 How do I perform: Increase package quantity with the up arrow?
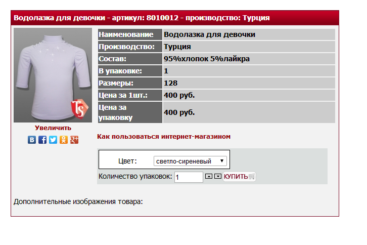point(208,176)
